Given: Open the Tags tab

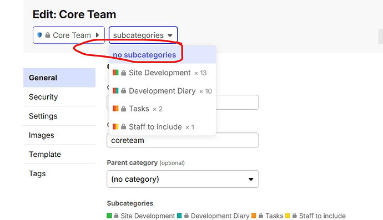Looking at the screenshot, I should click(x=59, y=173).
